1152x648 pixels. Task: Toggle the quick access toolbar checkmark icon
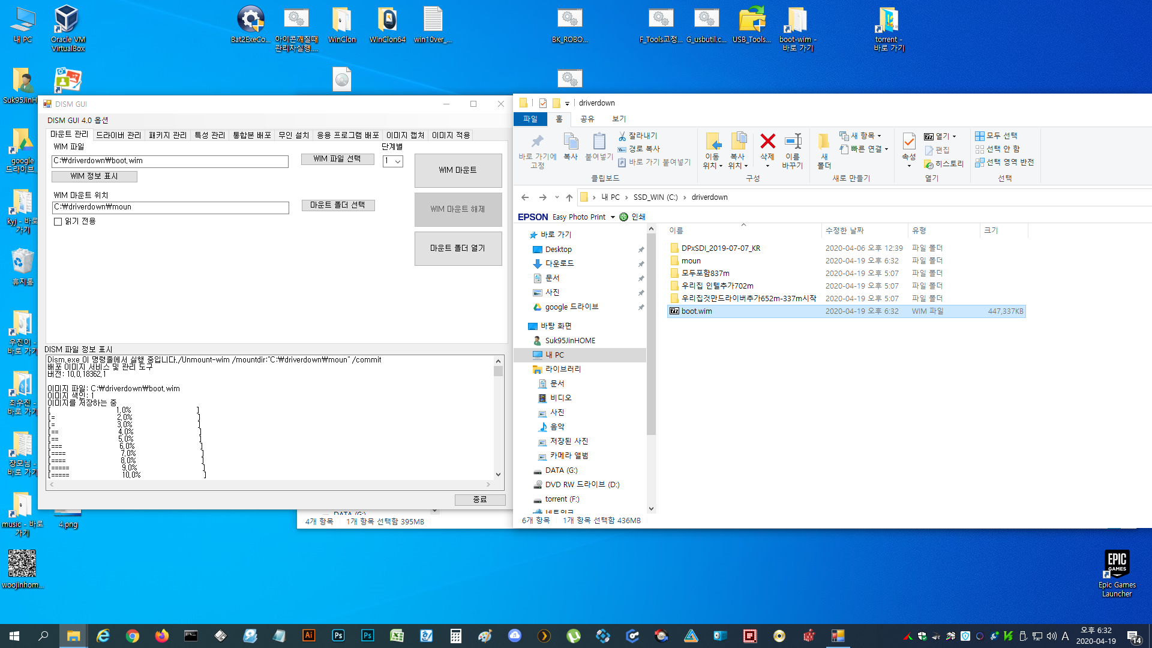542,103
